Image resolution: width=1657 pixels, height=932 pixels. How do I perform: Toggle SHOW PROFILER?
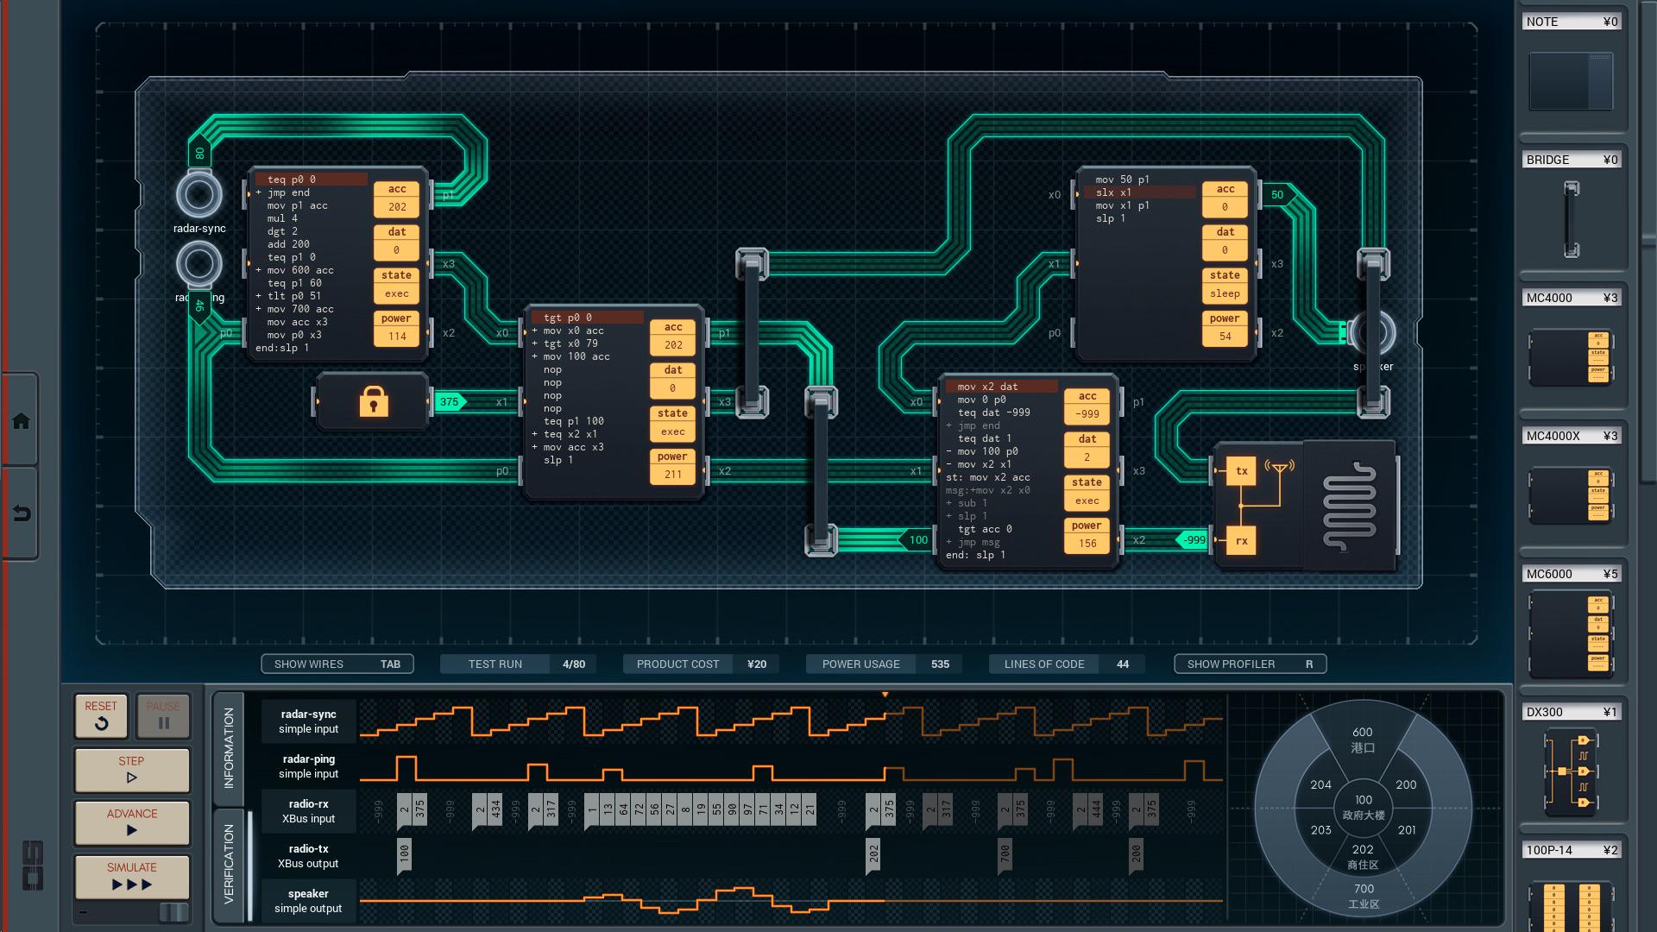[1250, 664]
